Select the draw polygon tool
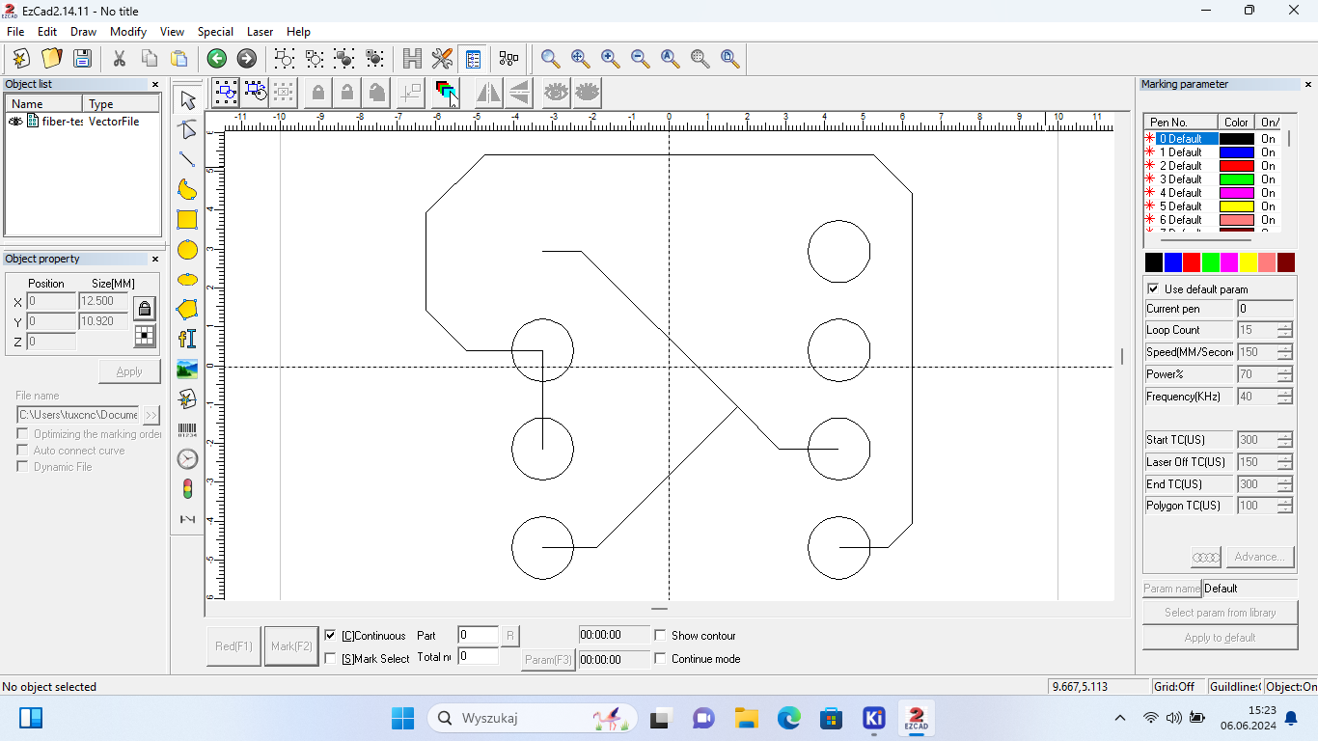The width and height of the screenshot is (1318, 741). tap(188, 310)
